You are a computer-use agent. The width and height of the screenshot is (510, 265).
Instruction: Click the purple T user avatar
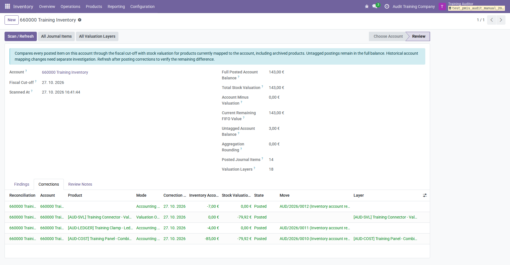442,7
